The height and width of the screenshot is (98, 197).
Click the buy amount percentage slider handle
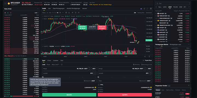[x=43, y=77]
